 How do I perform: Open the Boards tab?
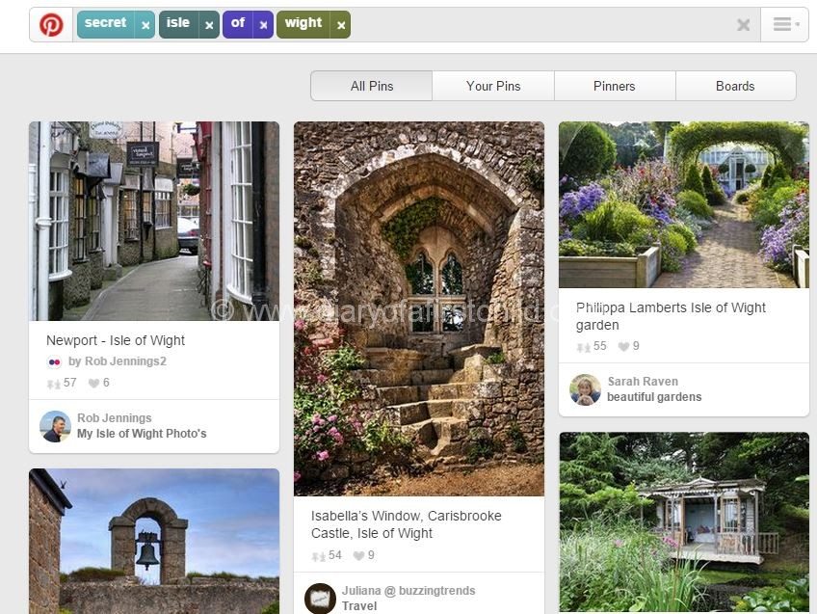(x=735, y=86)
